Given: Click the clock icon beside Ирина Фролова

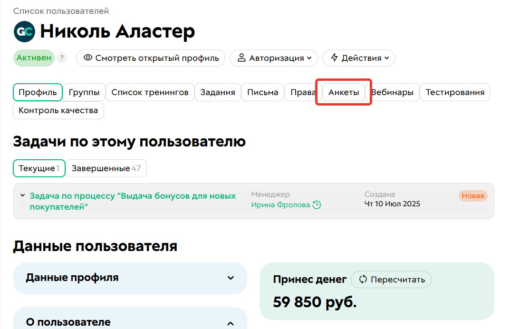Looking at the screenshot, I should (x=317, y=205).
